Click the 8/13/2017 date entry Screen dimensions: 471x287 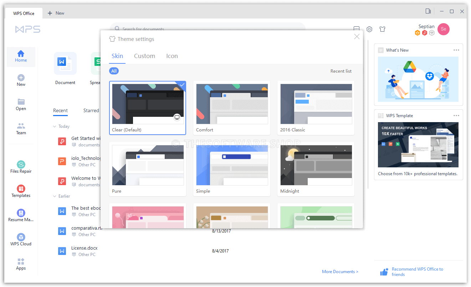tap(221, 231)
